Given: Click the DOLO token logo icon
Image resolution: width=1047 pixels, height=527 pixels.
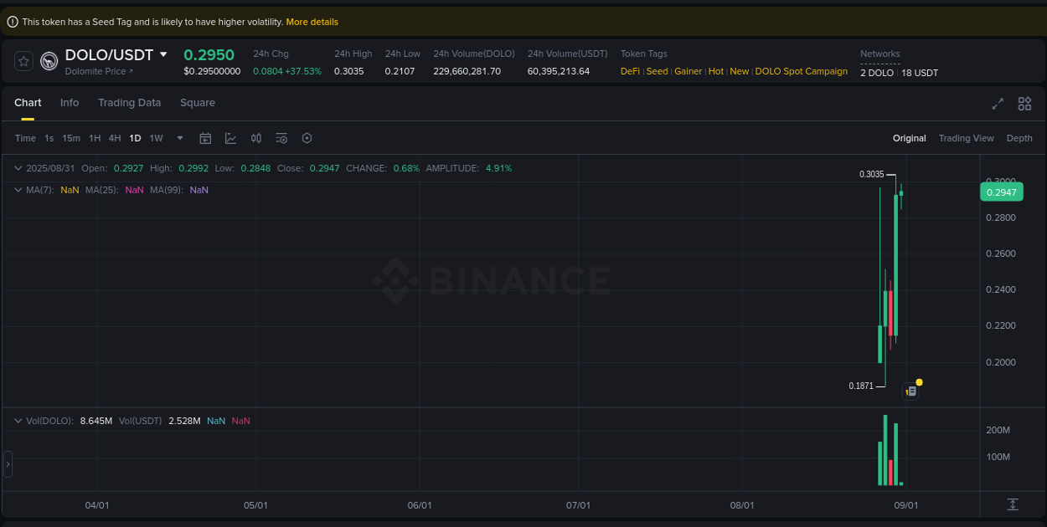Looking at the screenshot, I should (x=49, y=61).
